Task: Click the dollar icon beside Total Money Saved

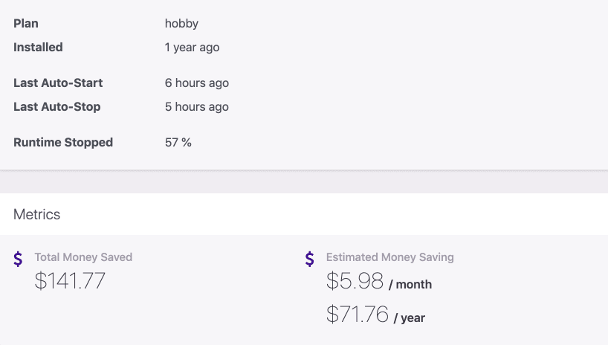Action: 18,259
